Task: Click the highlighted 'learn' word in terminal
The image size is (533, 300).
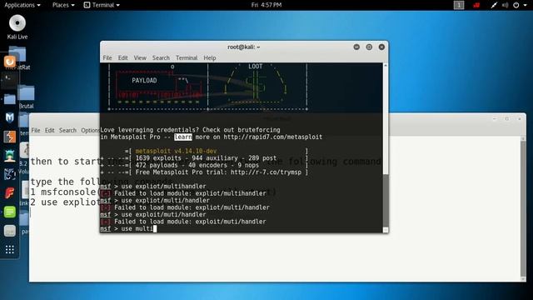Action: 183,137
